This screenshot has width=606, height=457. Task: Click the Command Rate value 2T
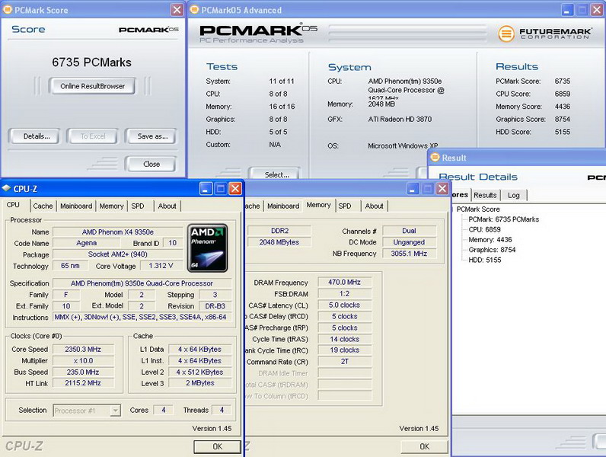click(344, 362)
